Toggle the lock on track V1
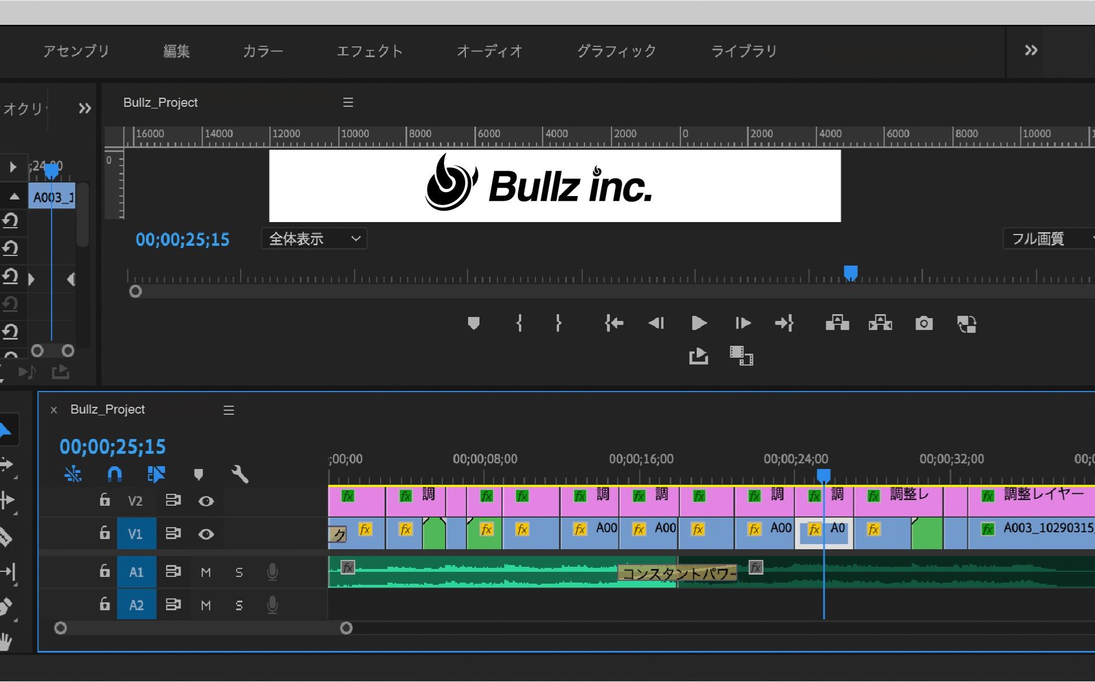The image size is (1095, 682). pos(104,533)
